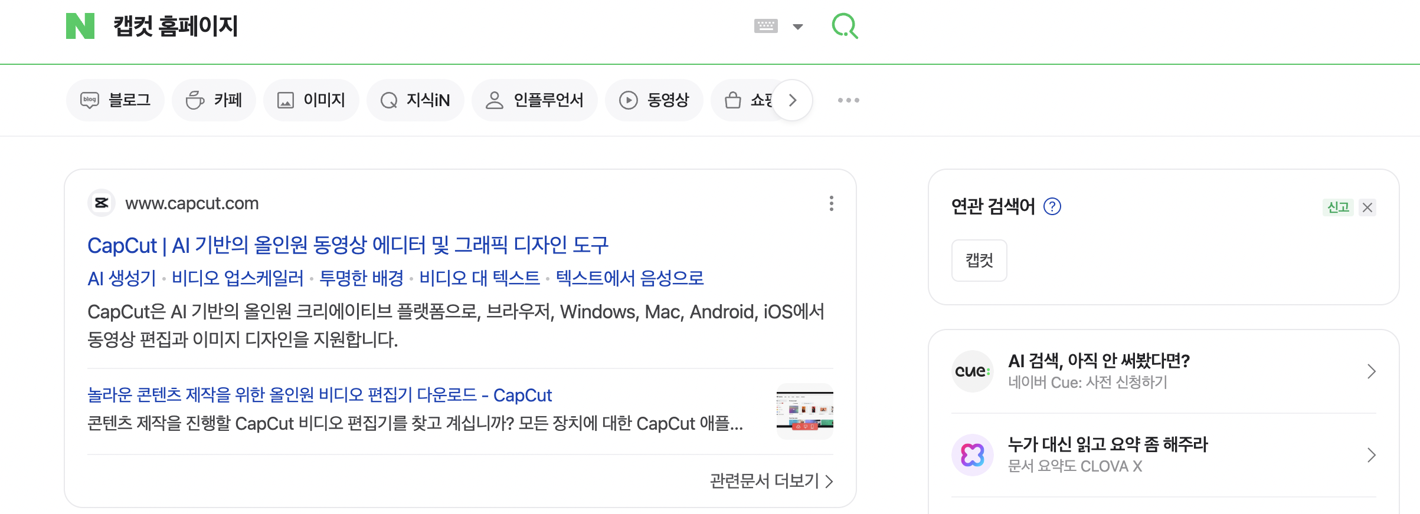Switch to the 카페 tab
The height and width of the screenshot is (514, 1420).
coord(214,100)
